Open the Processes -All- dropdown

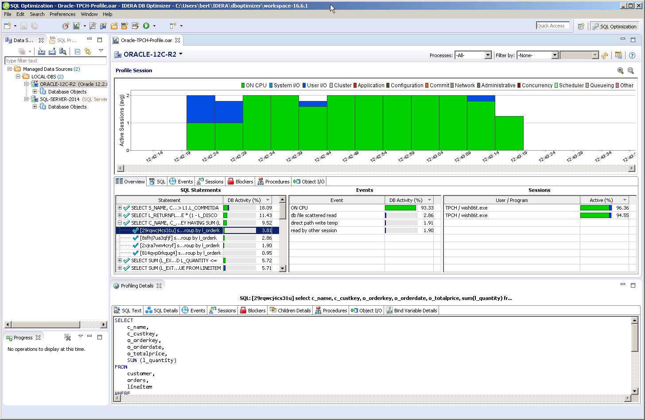[473, 55]
